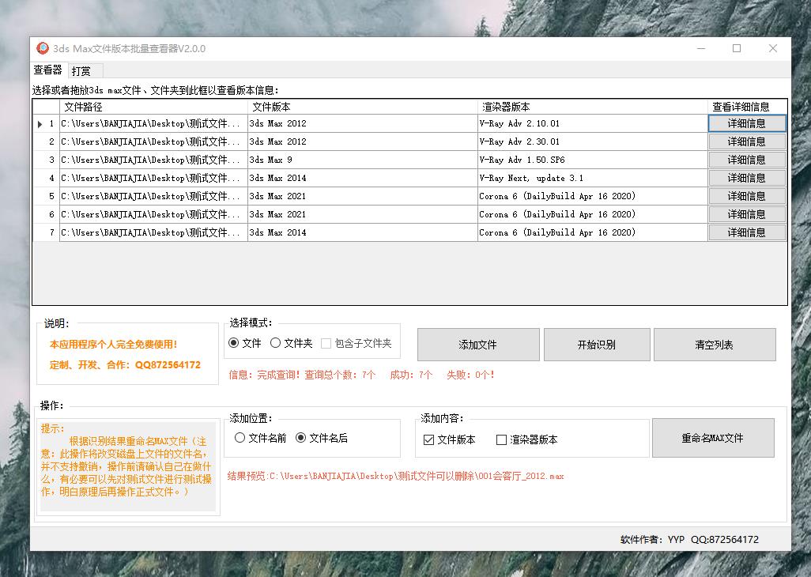Click 详细信息 button in row 5
Image resolution: width=811 pixels, height=577 pixels.
click(x=746, y=196)
